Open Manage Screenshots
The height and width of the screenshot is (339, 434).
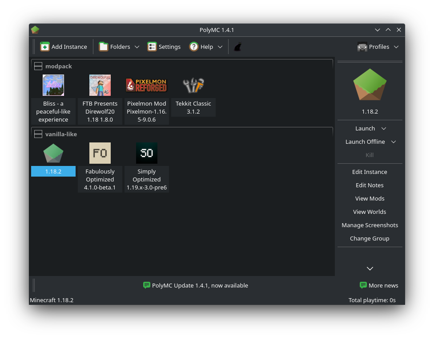point(370,225)
